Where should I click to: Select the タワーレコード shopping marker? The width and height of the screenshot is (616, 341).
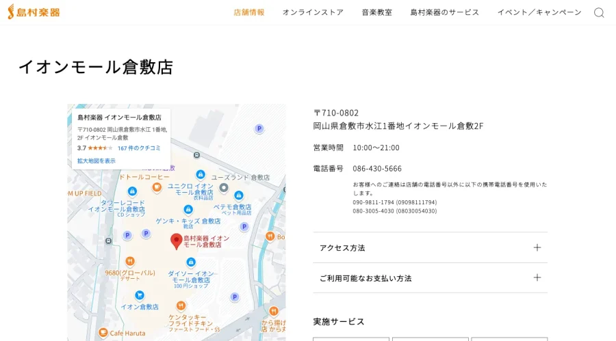pos(132,191)
